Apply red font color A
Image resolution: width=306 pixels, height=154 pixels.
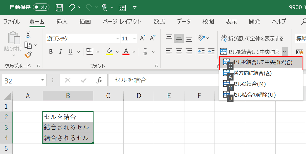click(x=126, y=52)
